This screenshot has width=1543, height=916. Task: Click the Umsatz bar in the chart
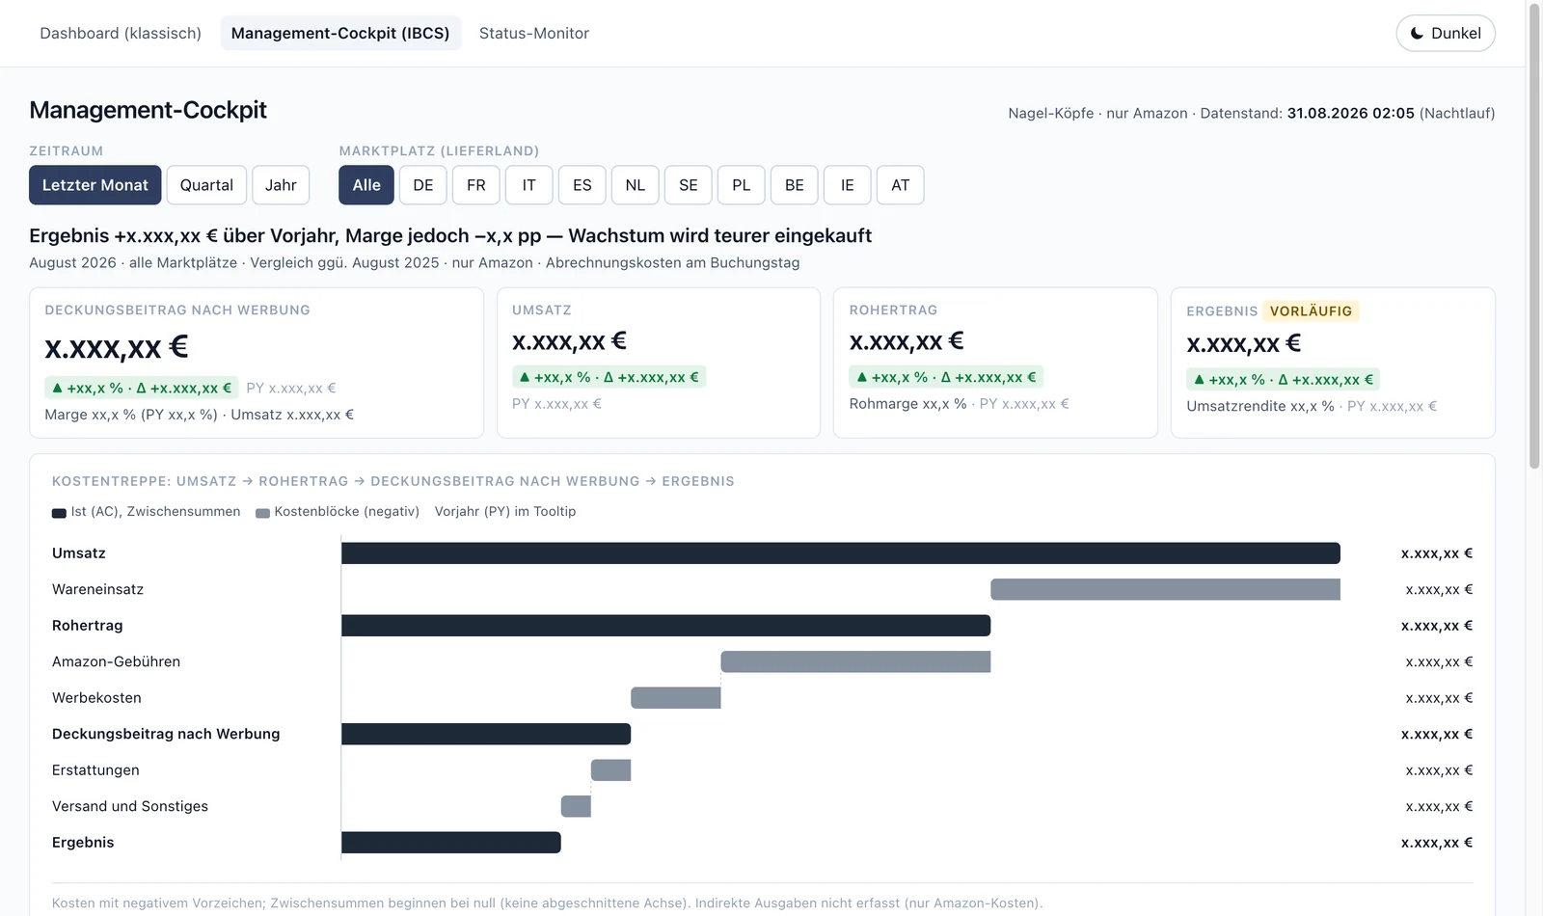[841, 553]
